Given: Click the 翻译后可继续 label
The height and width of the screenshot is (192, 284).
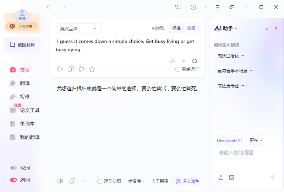Looking at the screenshot, I should point(226,45).
